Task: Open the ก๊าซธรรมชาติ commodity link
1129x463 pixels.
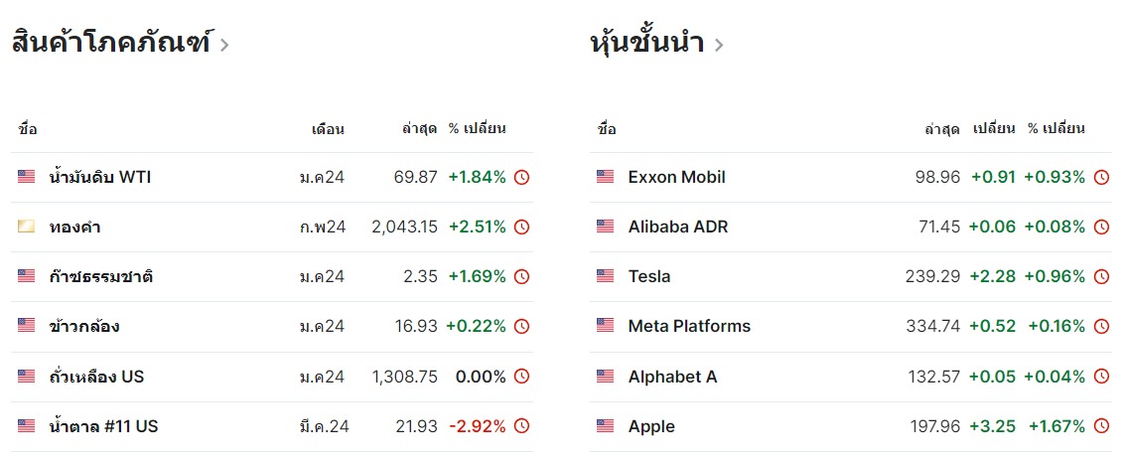Action: pos(100,277)
